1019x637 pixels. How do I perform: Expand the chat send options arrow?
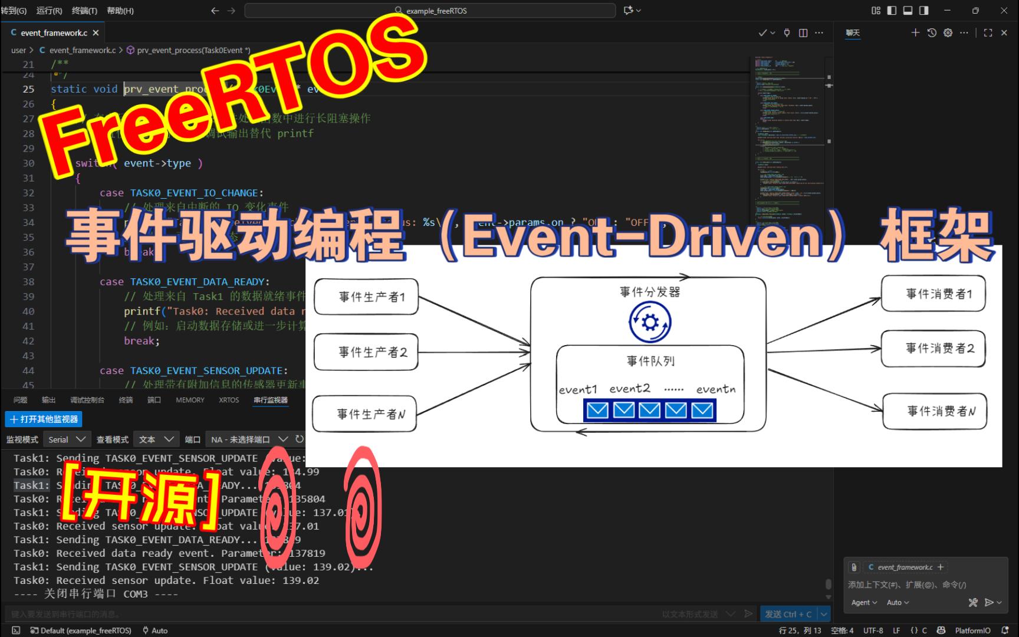[999, 602]
